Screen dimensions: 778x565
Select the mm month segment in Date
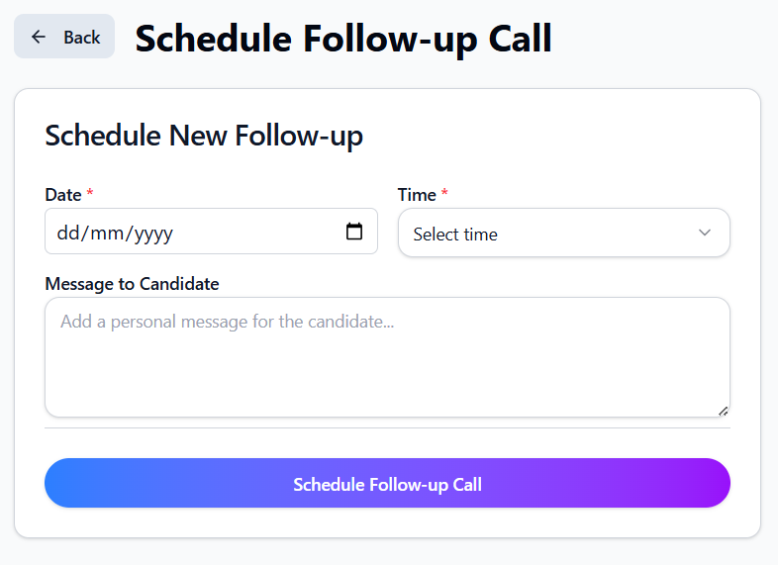point(104,234)
